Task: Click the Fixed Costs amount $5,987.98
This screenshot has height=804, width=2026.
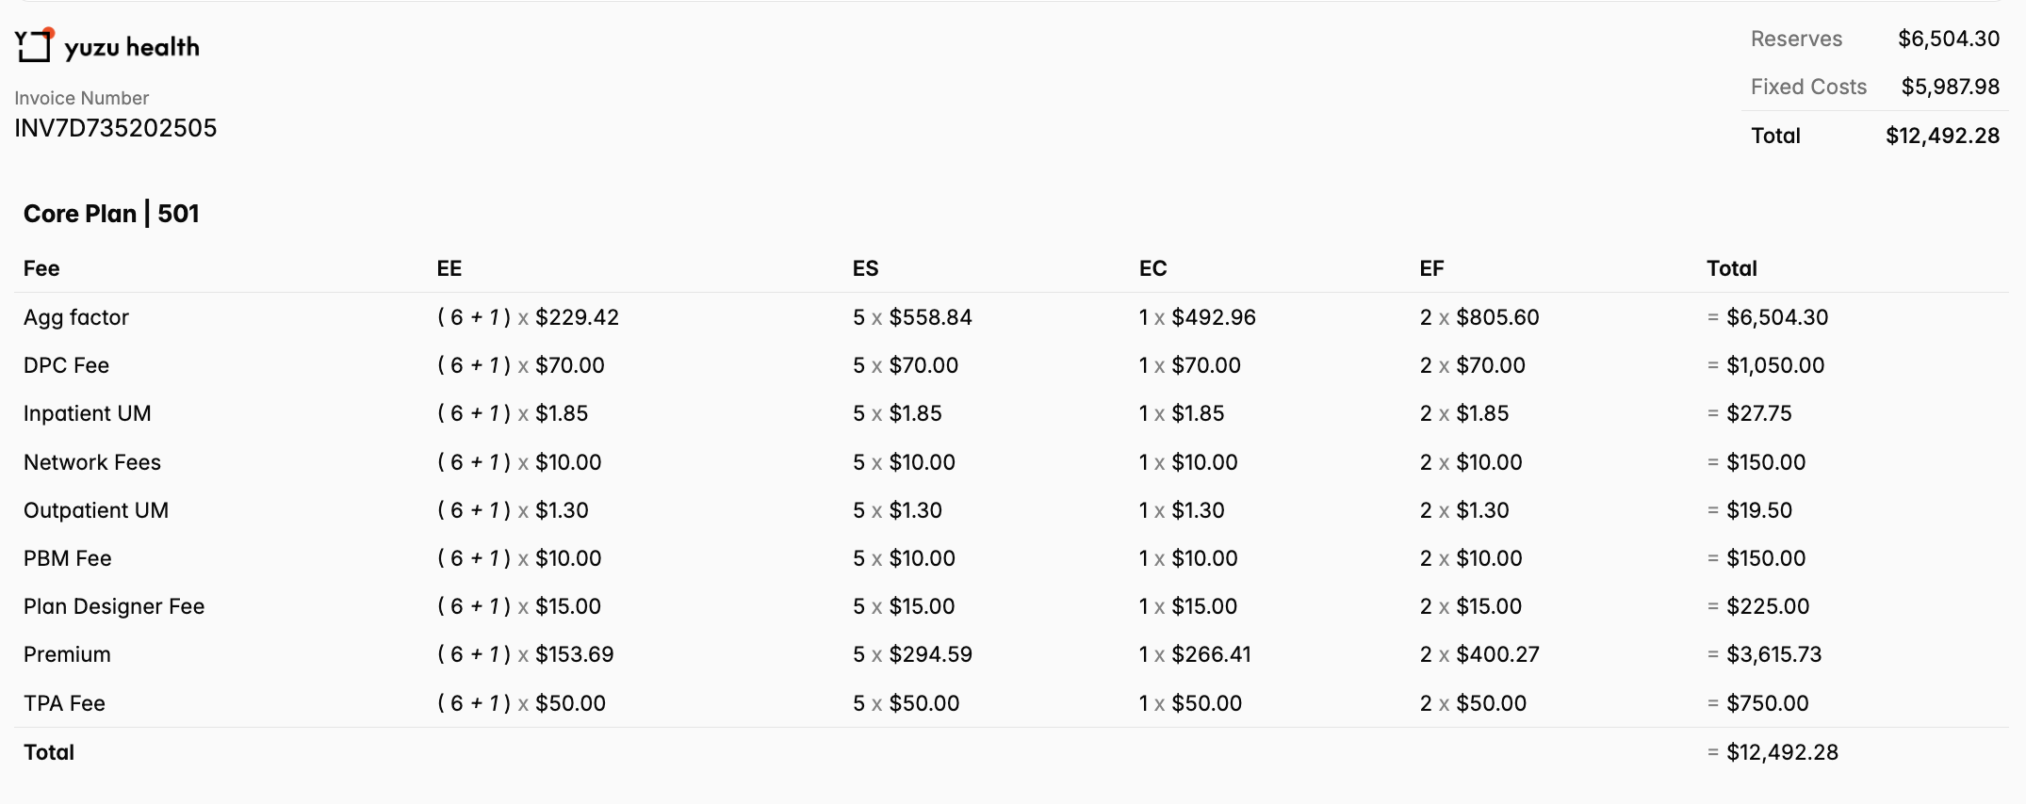Action: 1950,87
